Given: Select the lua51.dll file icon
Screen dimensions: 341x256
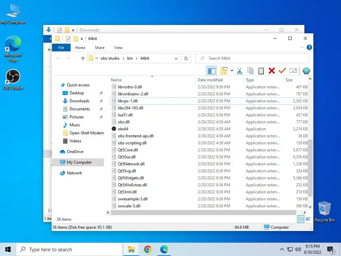Looking at the screenshot, I should click(x=114, y=115).
